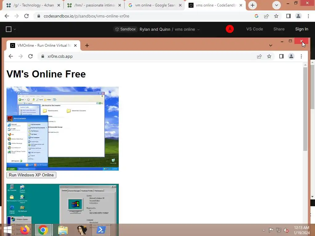The image size is (315, 236).
Task: Click inner page vertical scrollbar thumb
Action: click(305, 109)
